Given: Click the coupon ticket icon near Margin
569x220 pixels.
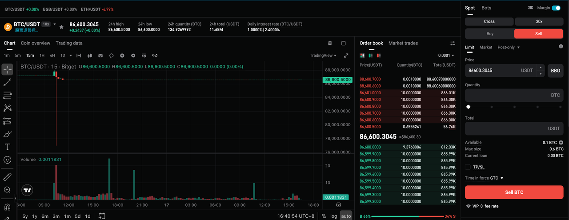Looking at the screenshot, I should (530, 8).
